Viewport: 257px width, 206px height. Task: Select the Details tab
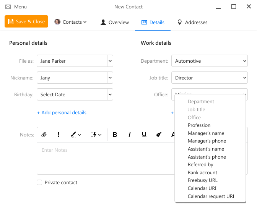pos(153,22)
